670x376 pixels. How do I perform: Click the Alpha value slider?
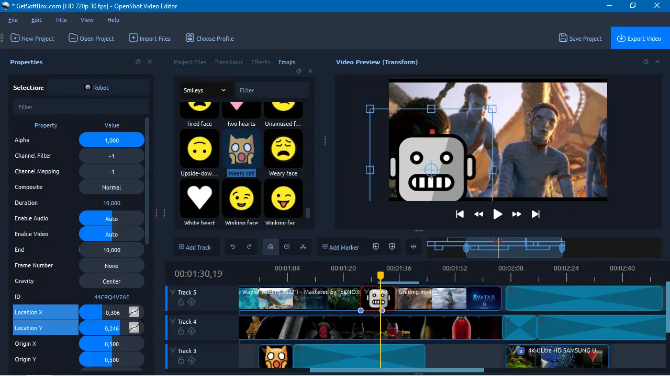[x=111, y=140]
